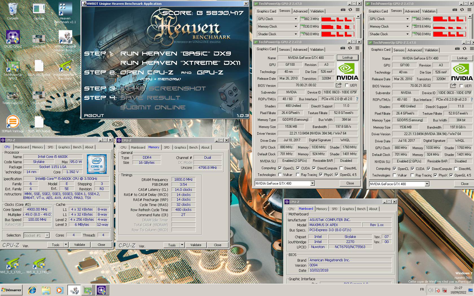Click Run Heaven "Xtreme" DX11 in HWBOT window
Screen dimensions: 474x296
coord(181,63)
